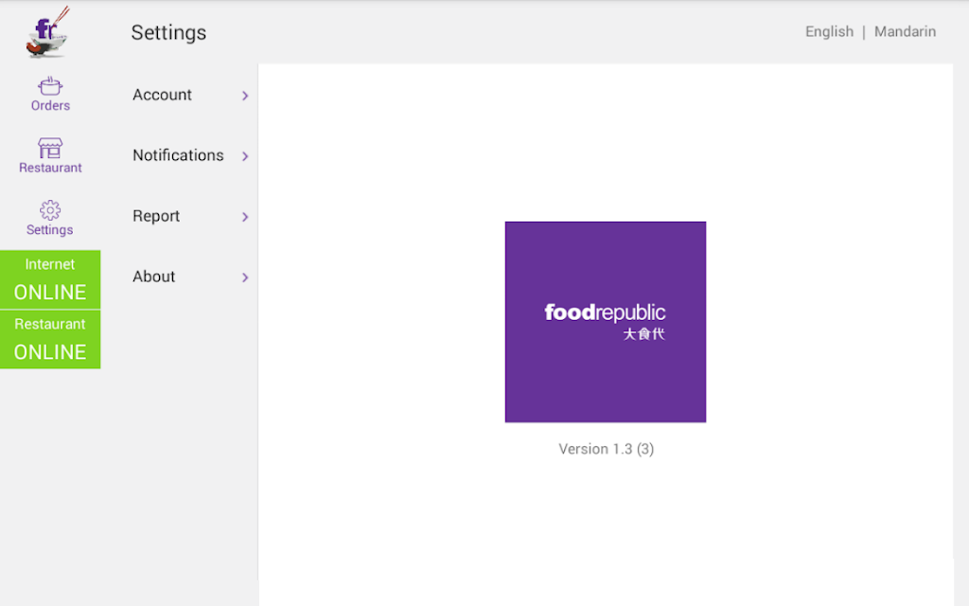Toggle the Internet ONLINE status tile
Viewport: 969px width, 606px height.
pyautogui.click(x=50, y=279)
